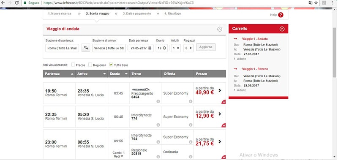The image size is (338, 160).
Task: Expand Vedi to see train changes
Action: pos(119,156)
